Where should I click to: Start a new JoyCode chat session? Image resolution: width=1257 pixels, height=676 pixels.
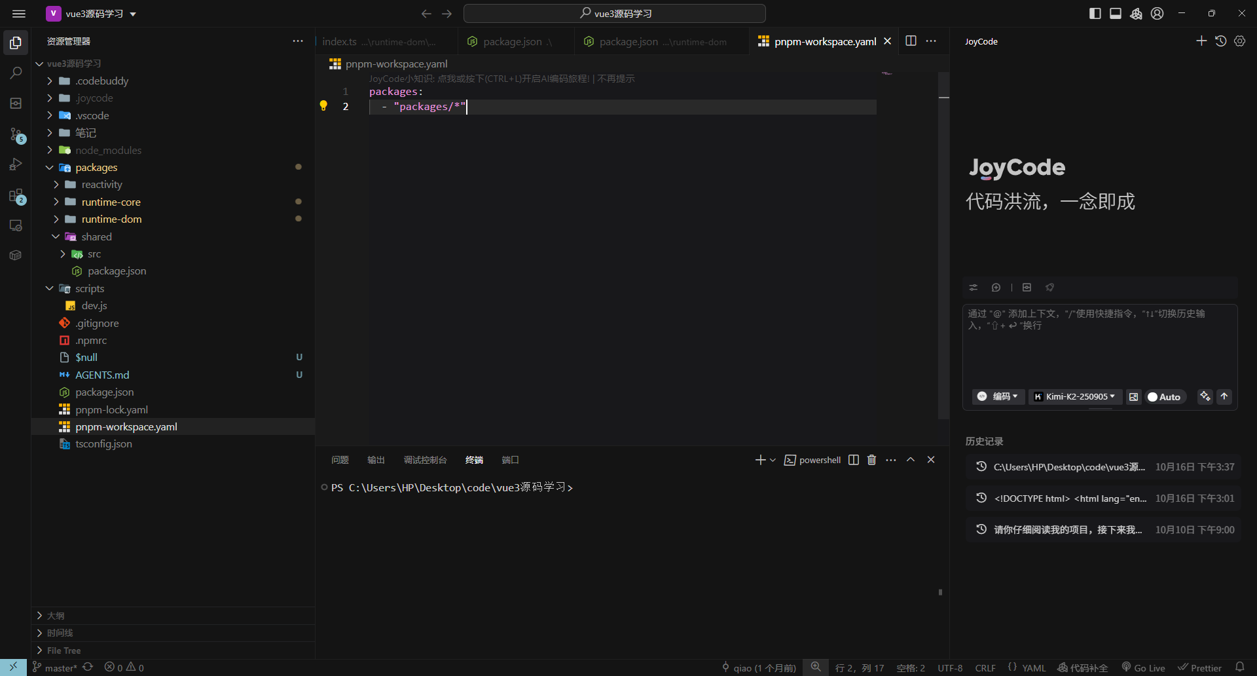1201,41
